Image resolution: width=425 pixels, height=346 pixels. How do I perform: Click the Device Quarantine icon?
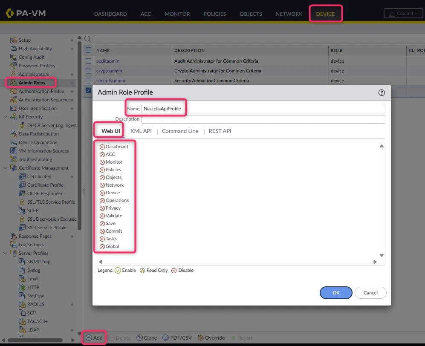(13, 142)
